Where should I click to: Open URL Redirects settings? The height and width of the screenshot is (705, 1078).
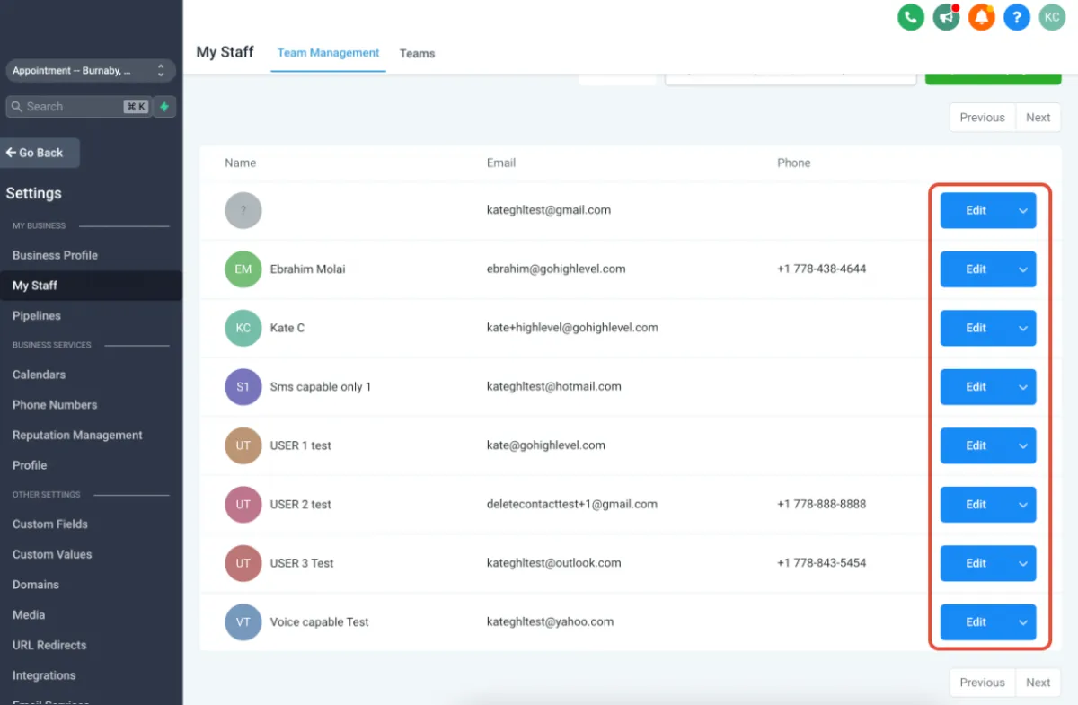tap(49, 646)
